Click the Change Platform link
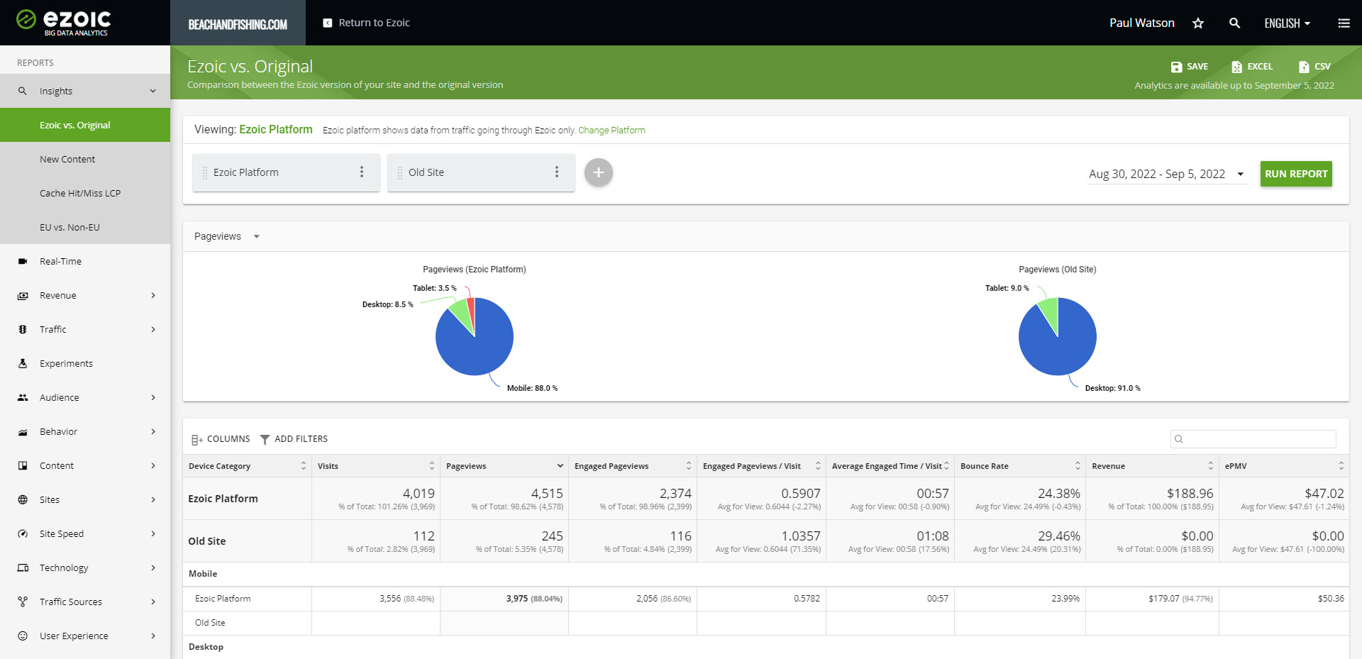This screenshot has height=659, width=1362. click(611, 131)
